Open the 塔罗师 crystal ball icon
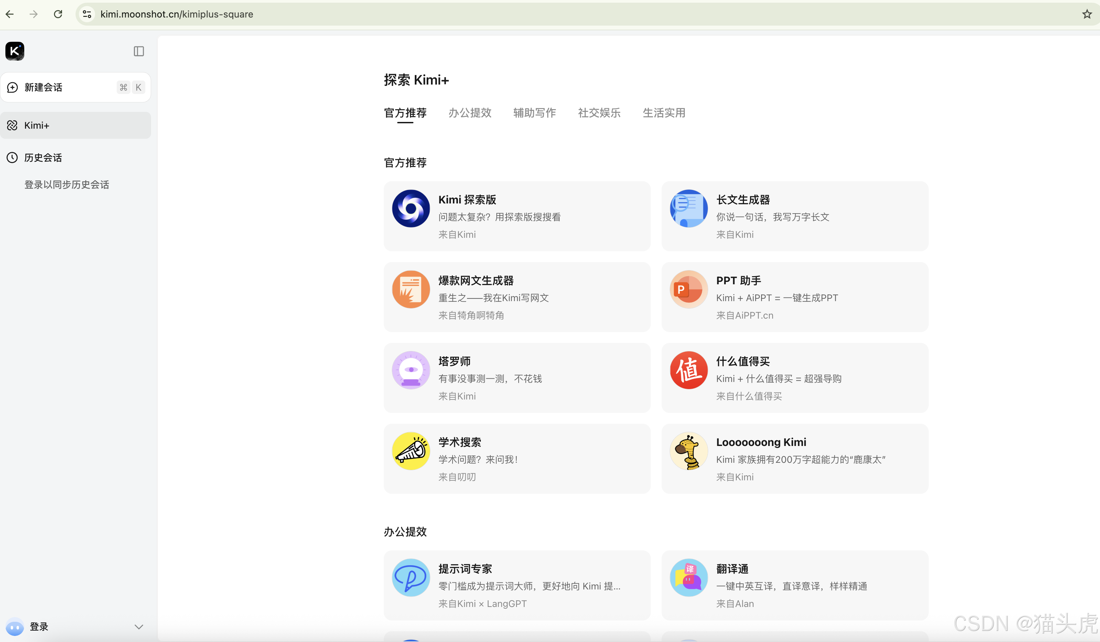 411,370
